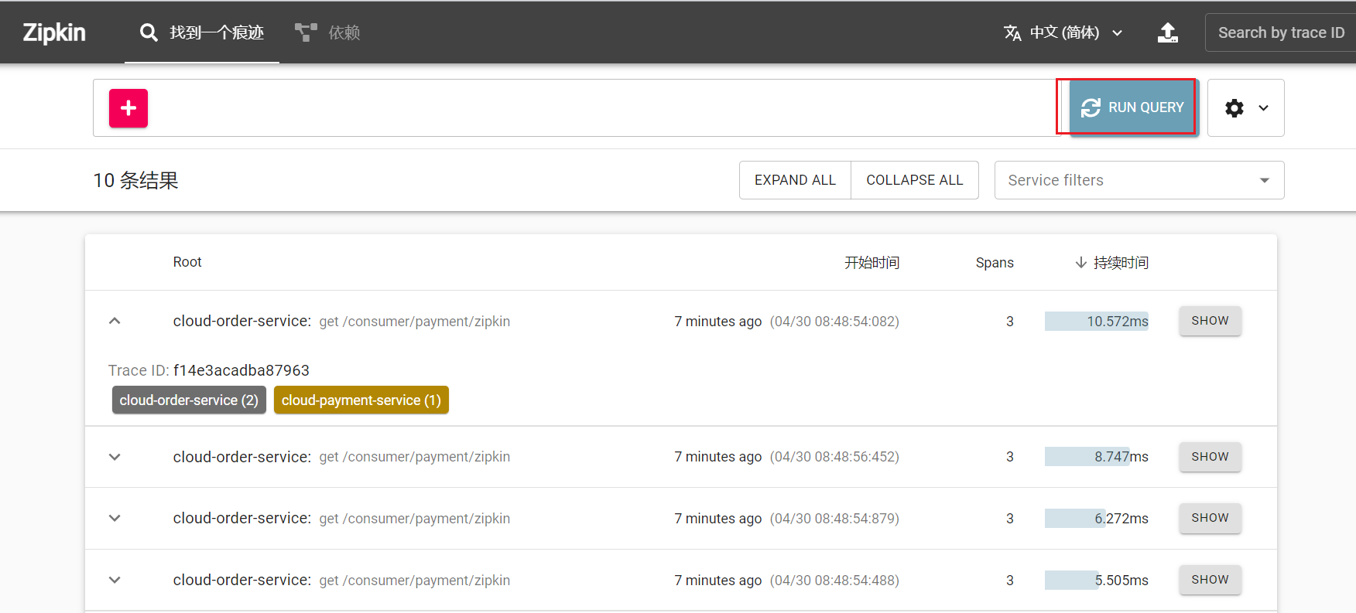Switch to 依赖 dependencies tab

pyautogui.click(x=327, y=32)
